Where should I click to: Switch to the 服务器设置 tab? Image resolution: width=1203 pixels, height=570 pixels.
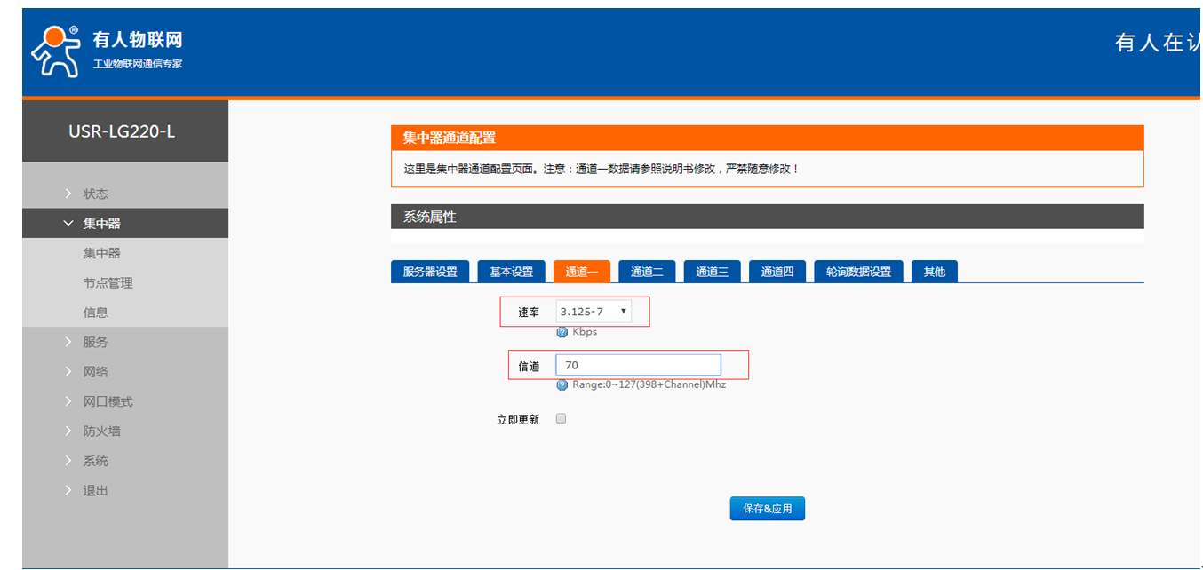pyautogui.click(x=430, y=272)
